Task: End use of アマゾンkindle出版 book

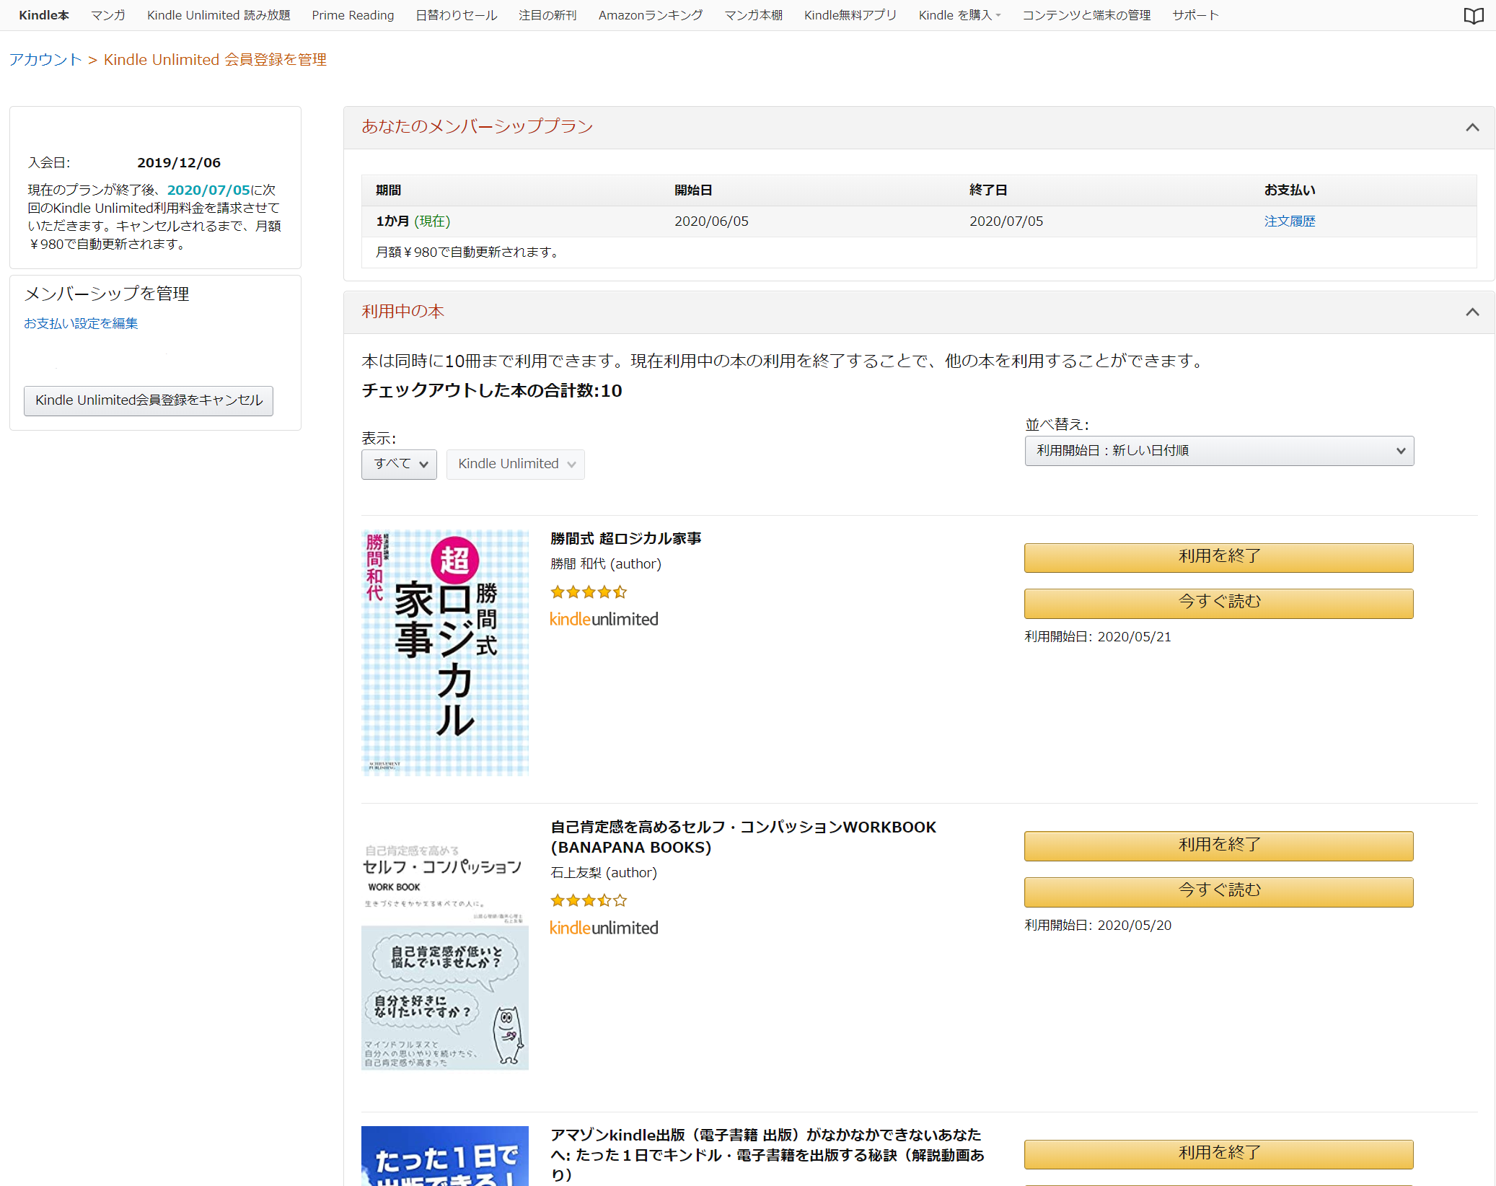Action: (1219, 1154)
